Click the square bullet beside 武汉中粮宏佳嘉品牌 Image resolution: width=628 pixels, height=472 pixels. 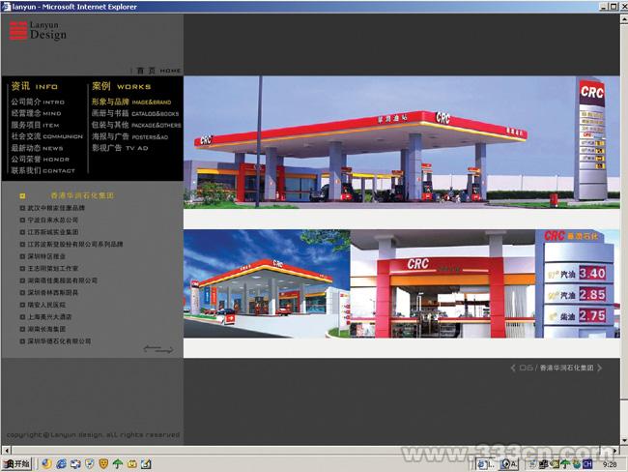[x=22, y=208]
